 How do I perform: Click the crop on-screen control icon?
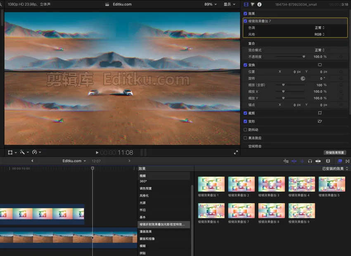(x=320, y=113)
